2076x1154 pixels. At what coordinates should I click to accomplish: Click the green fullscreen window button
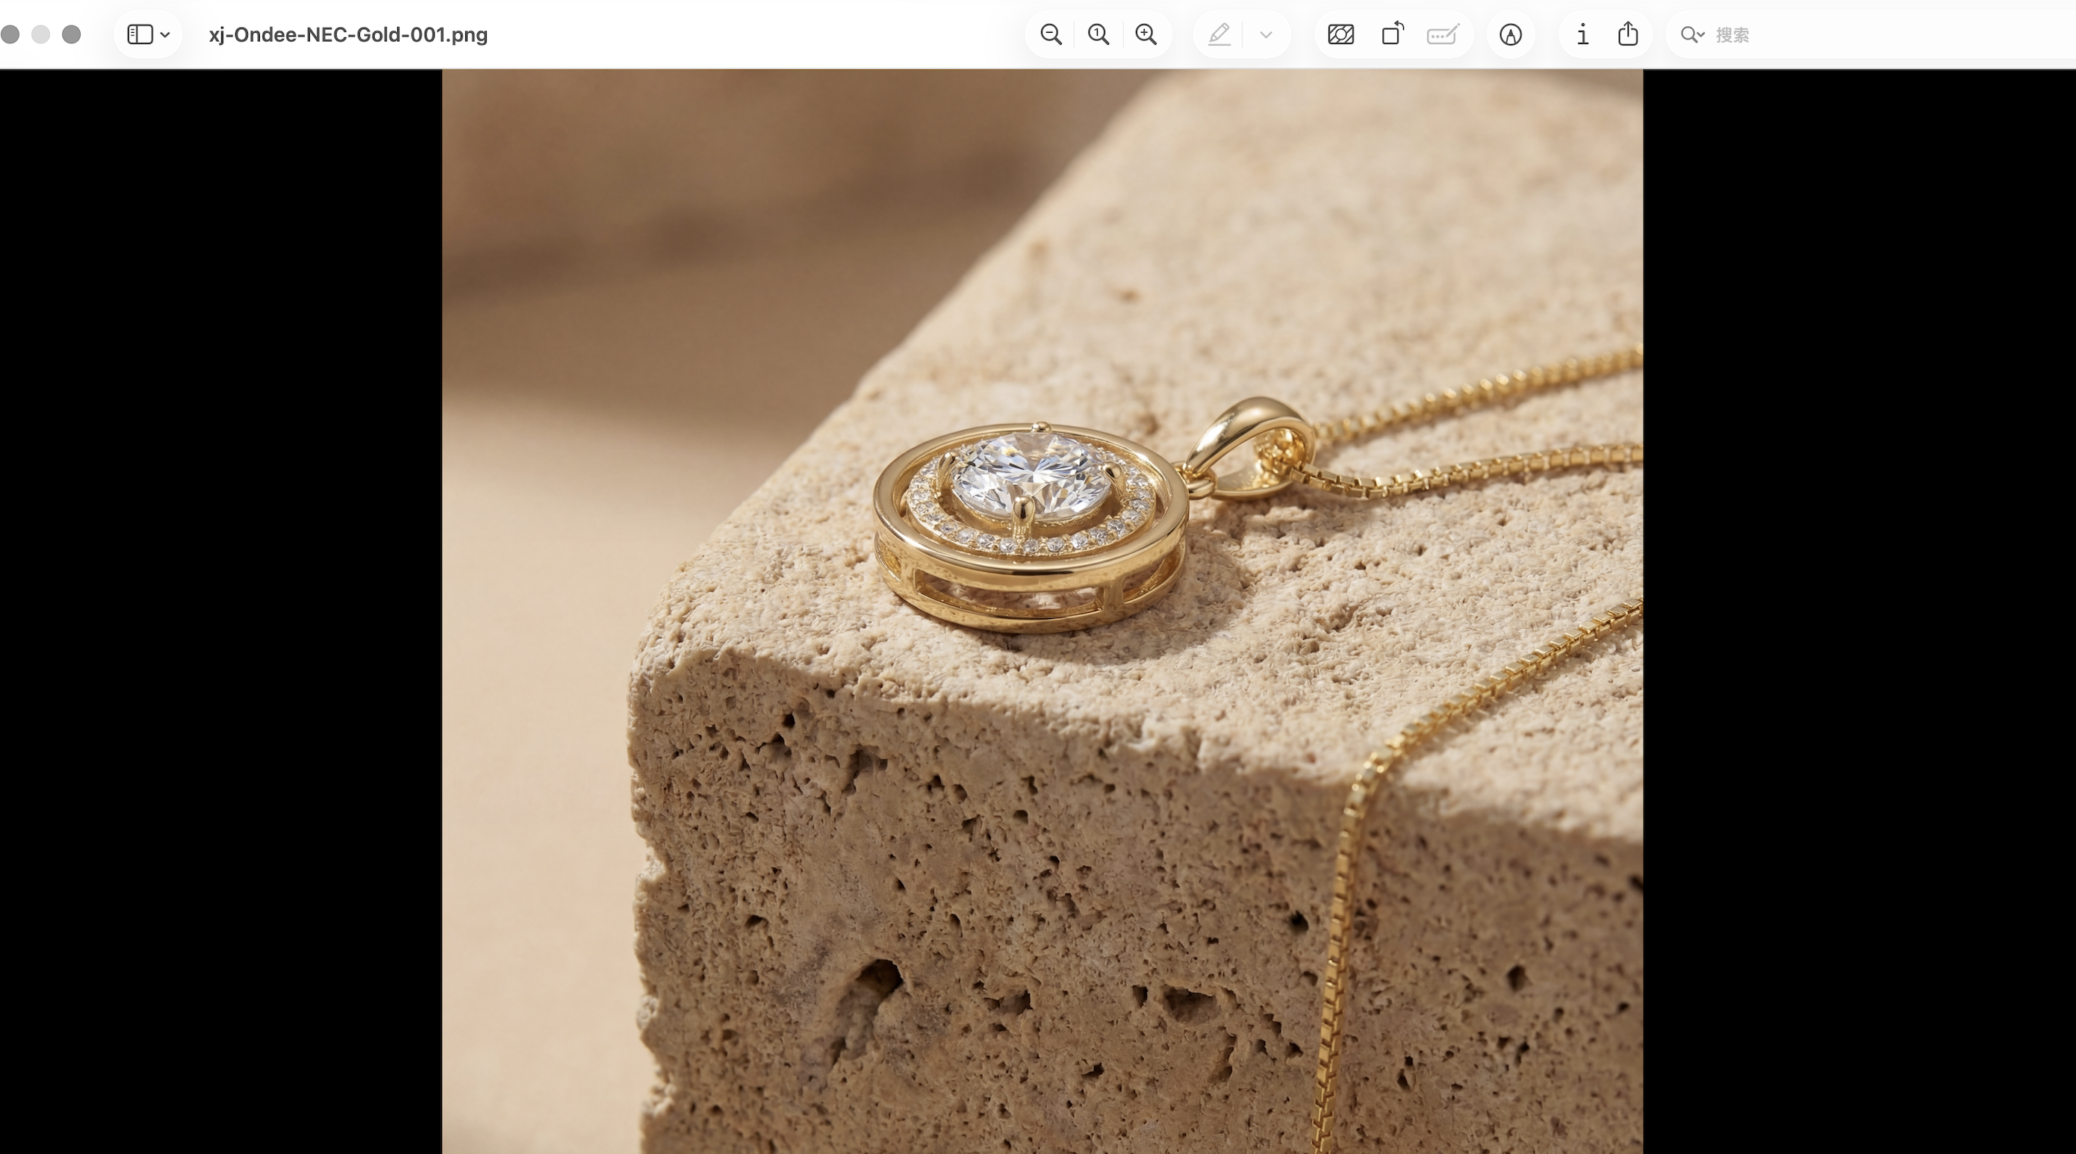(x=71, y=34)
